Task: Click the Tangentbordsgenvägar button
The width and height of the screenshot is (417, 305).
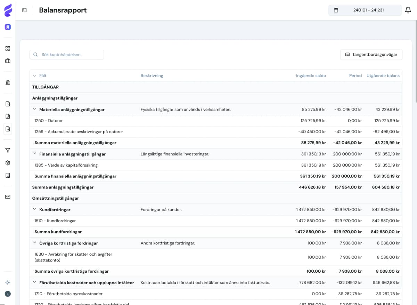Action: tap(371, 55)
